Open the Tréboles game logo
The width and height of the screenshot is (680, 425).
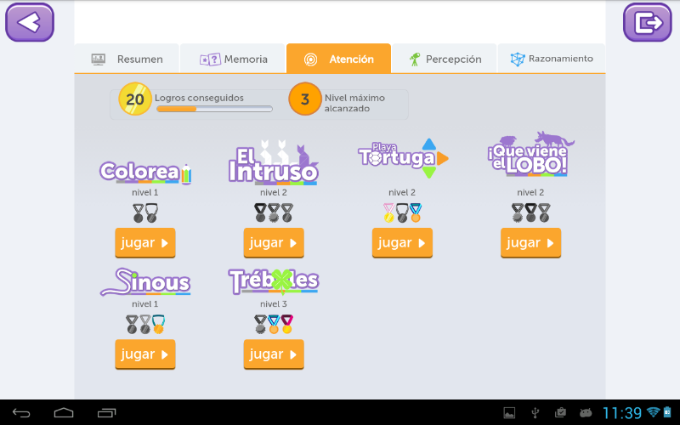[274, 281]
